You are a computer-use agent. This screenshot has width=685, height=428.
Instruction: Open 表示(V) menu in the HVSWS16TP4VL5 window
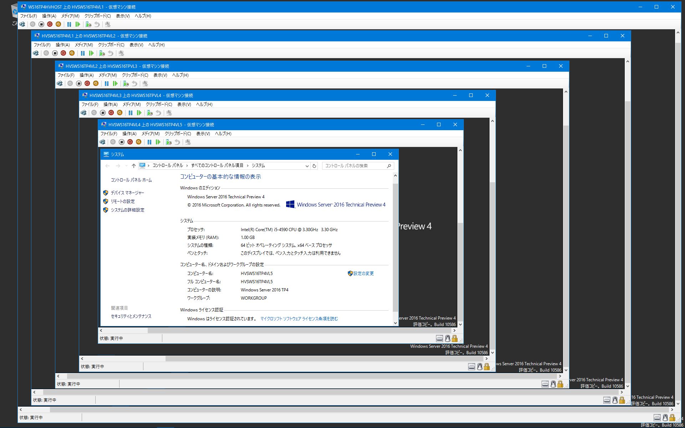coord(203,134)
